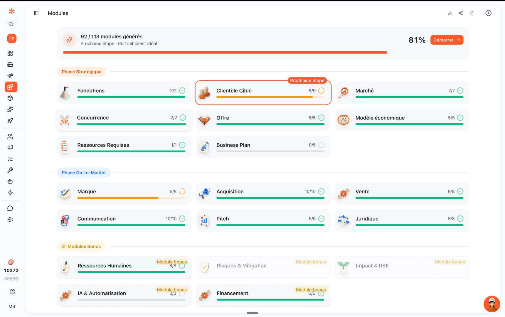Select the Phase Stratégique section label

click(82, 72)
